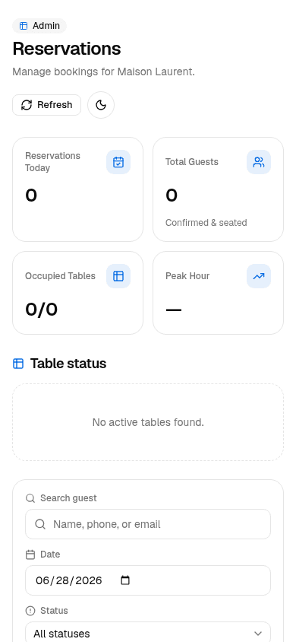The height and width of the screenshot is (642, 296).
Task: Open the All statuses dropdown
Action: 148,633
